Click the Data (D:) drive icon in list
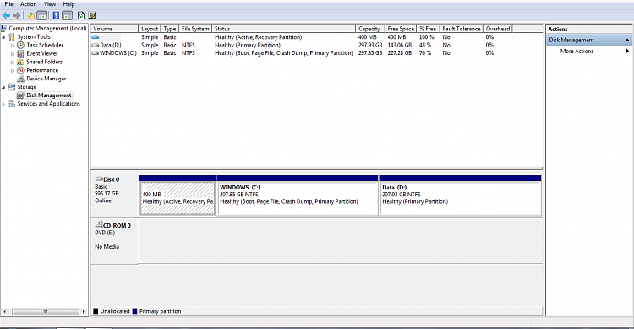Screen dimensions: 634x329 tap(96, 46)
